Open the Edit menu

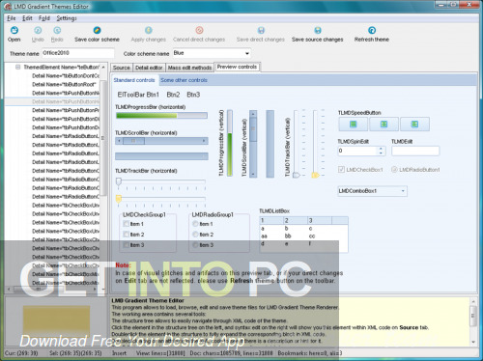[x=27, y=18]
